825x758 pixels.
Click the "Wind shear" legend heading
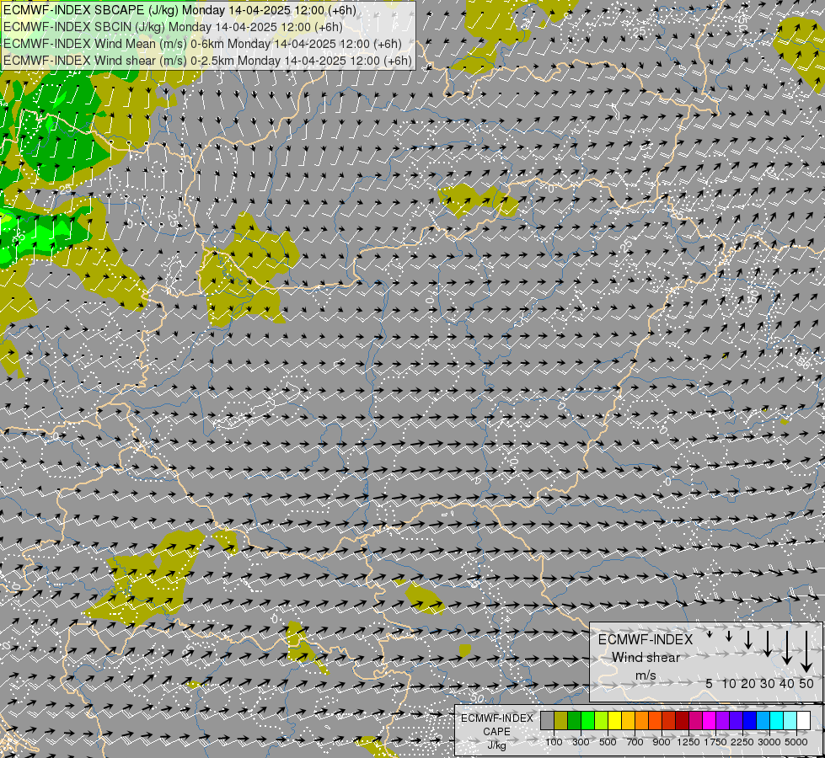[x=646, y=658]
